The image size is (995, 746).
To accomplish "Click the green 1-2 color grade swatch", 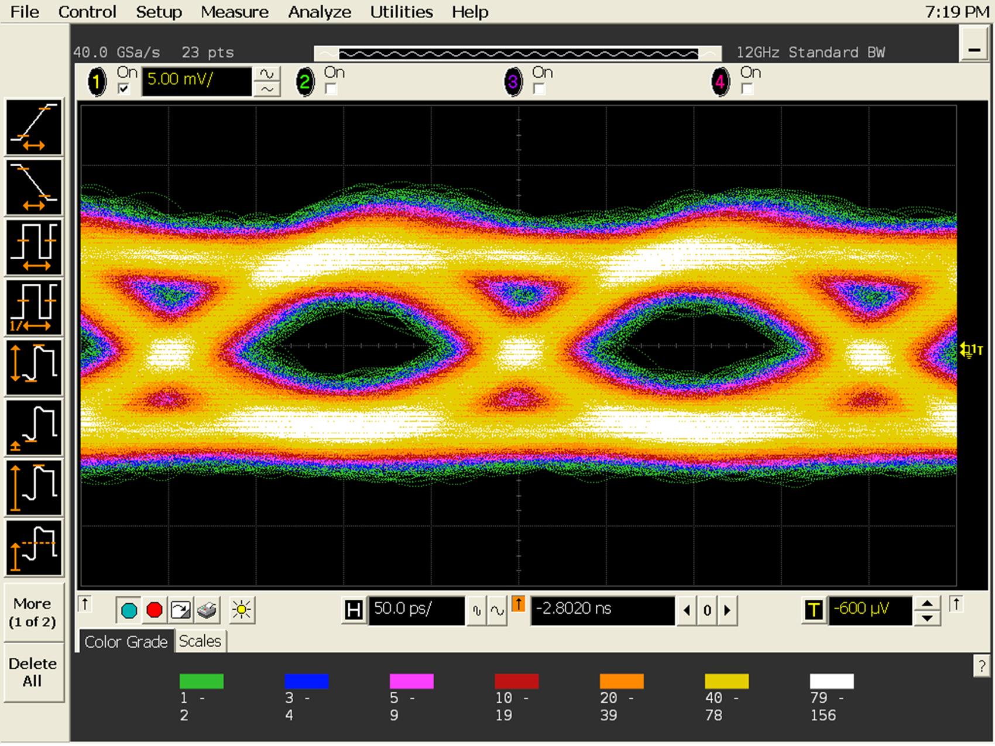I will tap(201, 681).
